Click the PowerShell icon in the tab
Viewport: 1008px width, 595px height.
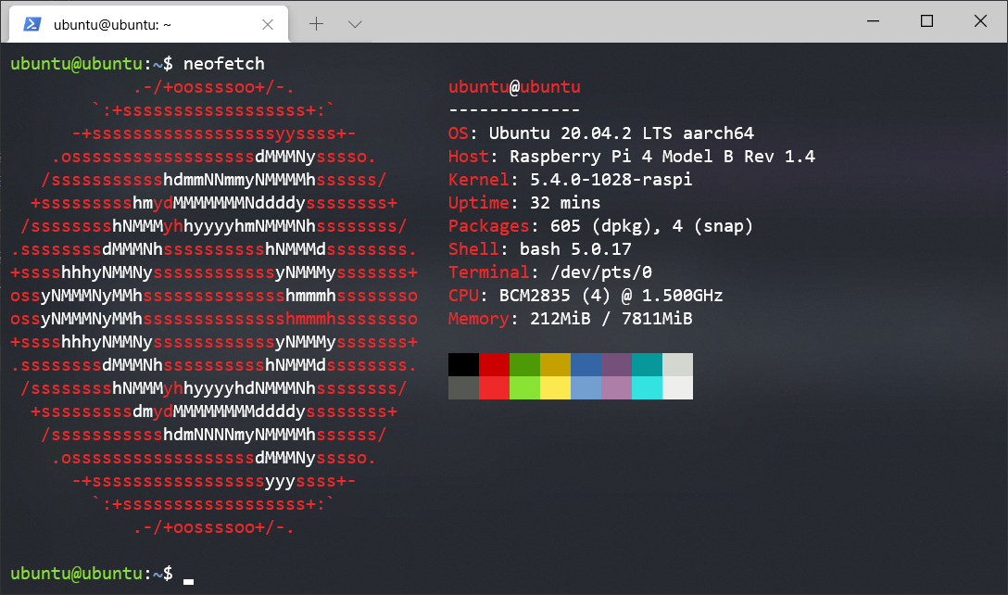pyautogui.click(x=32, y=24)
